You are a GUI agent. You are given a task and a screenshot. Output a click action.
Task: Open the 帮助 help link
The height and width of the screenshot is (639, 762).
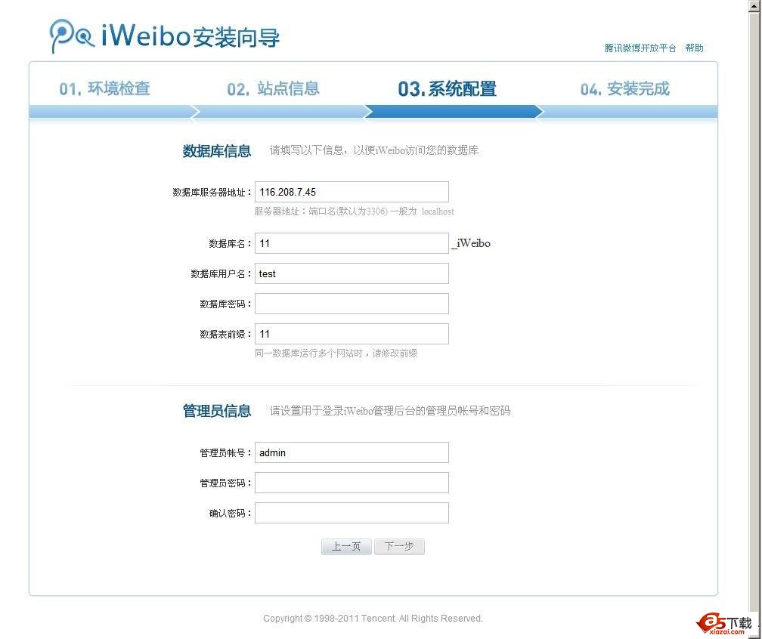(695, 48)
